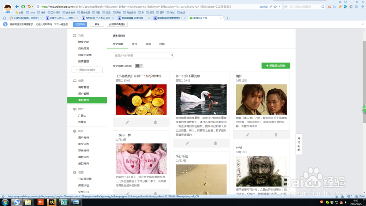
Task: Click the browser address bar URL
Action: pyautogui.click(x=136, y=7)
